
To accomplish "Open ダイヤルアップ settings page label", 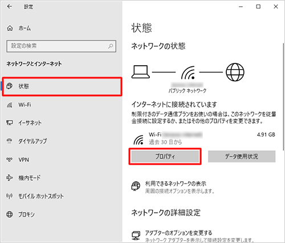I will 32,141.
